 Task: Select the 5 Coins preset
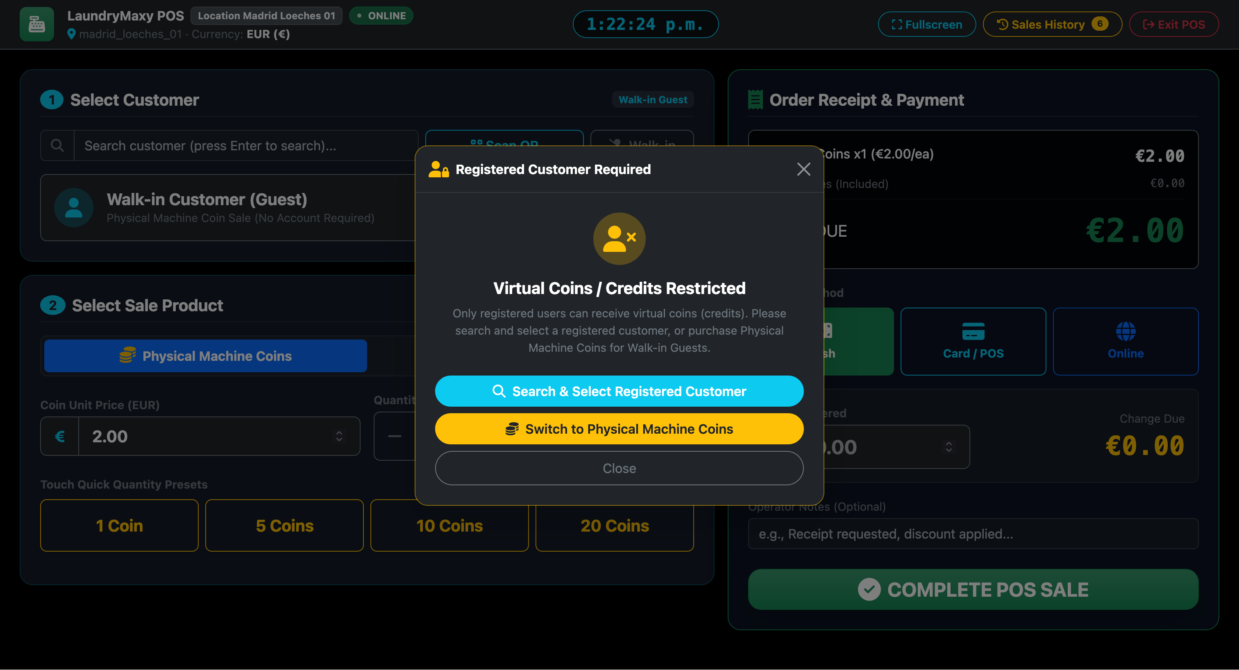284,525
